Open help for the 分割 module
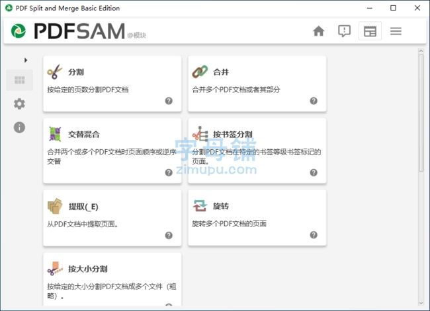The height and width of the screenshot is (311, 430). [x=169, y=101]
